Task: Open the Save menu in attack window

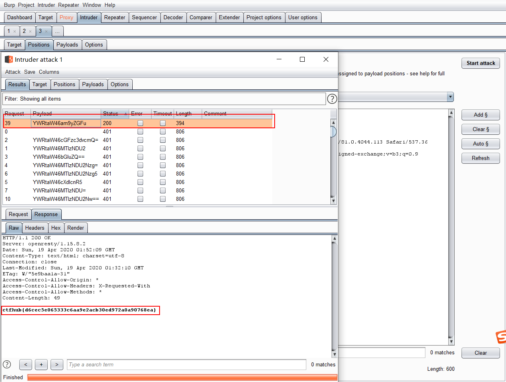Action: tap(30, 72)
